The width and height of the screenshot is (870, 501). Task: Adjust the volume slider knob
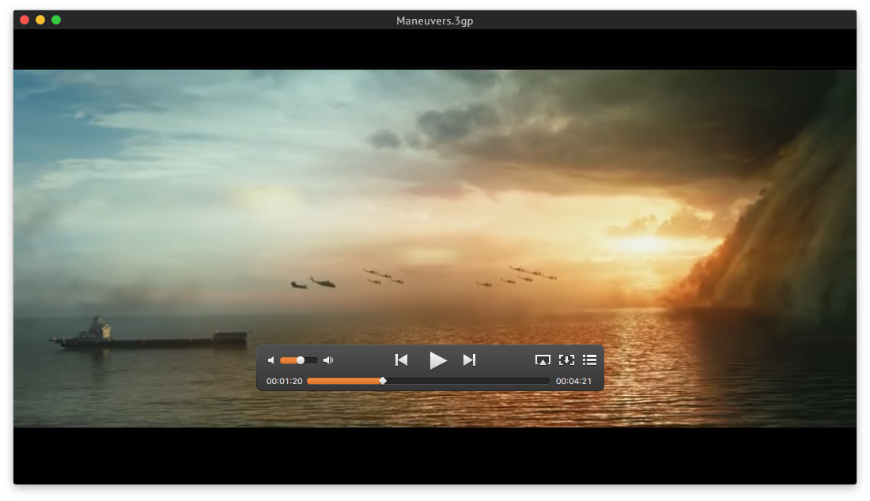coord(301,360)
